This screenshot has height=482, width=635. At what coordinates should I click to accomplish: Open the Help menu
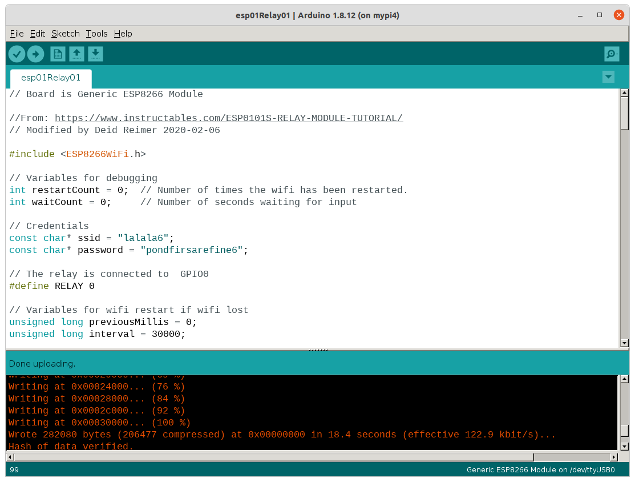123,34
